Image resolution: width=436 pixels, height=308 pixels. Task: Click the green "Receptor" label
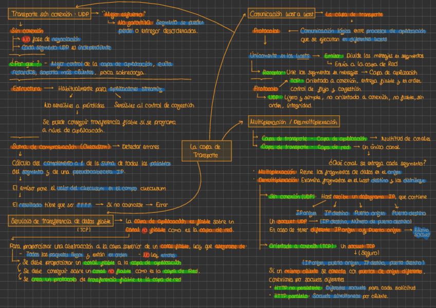click(274, 73)
